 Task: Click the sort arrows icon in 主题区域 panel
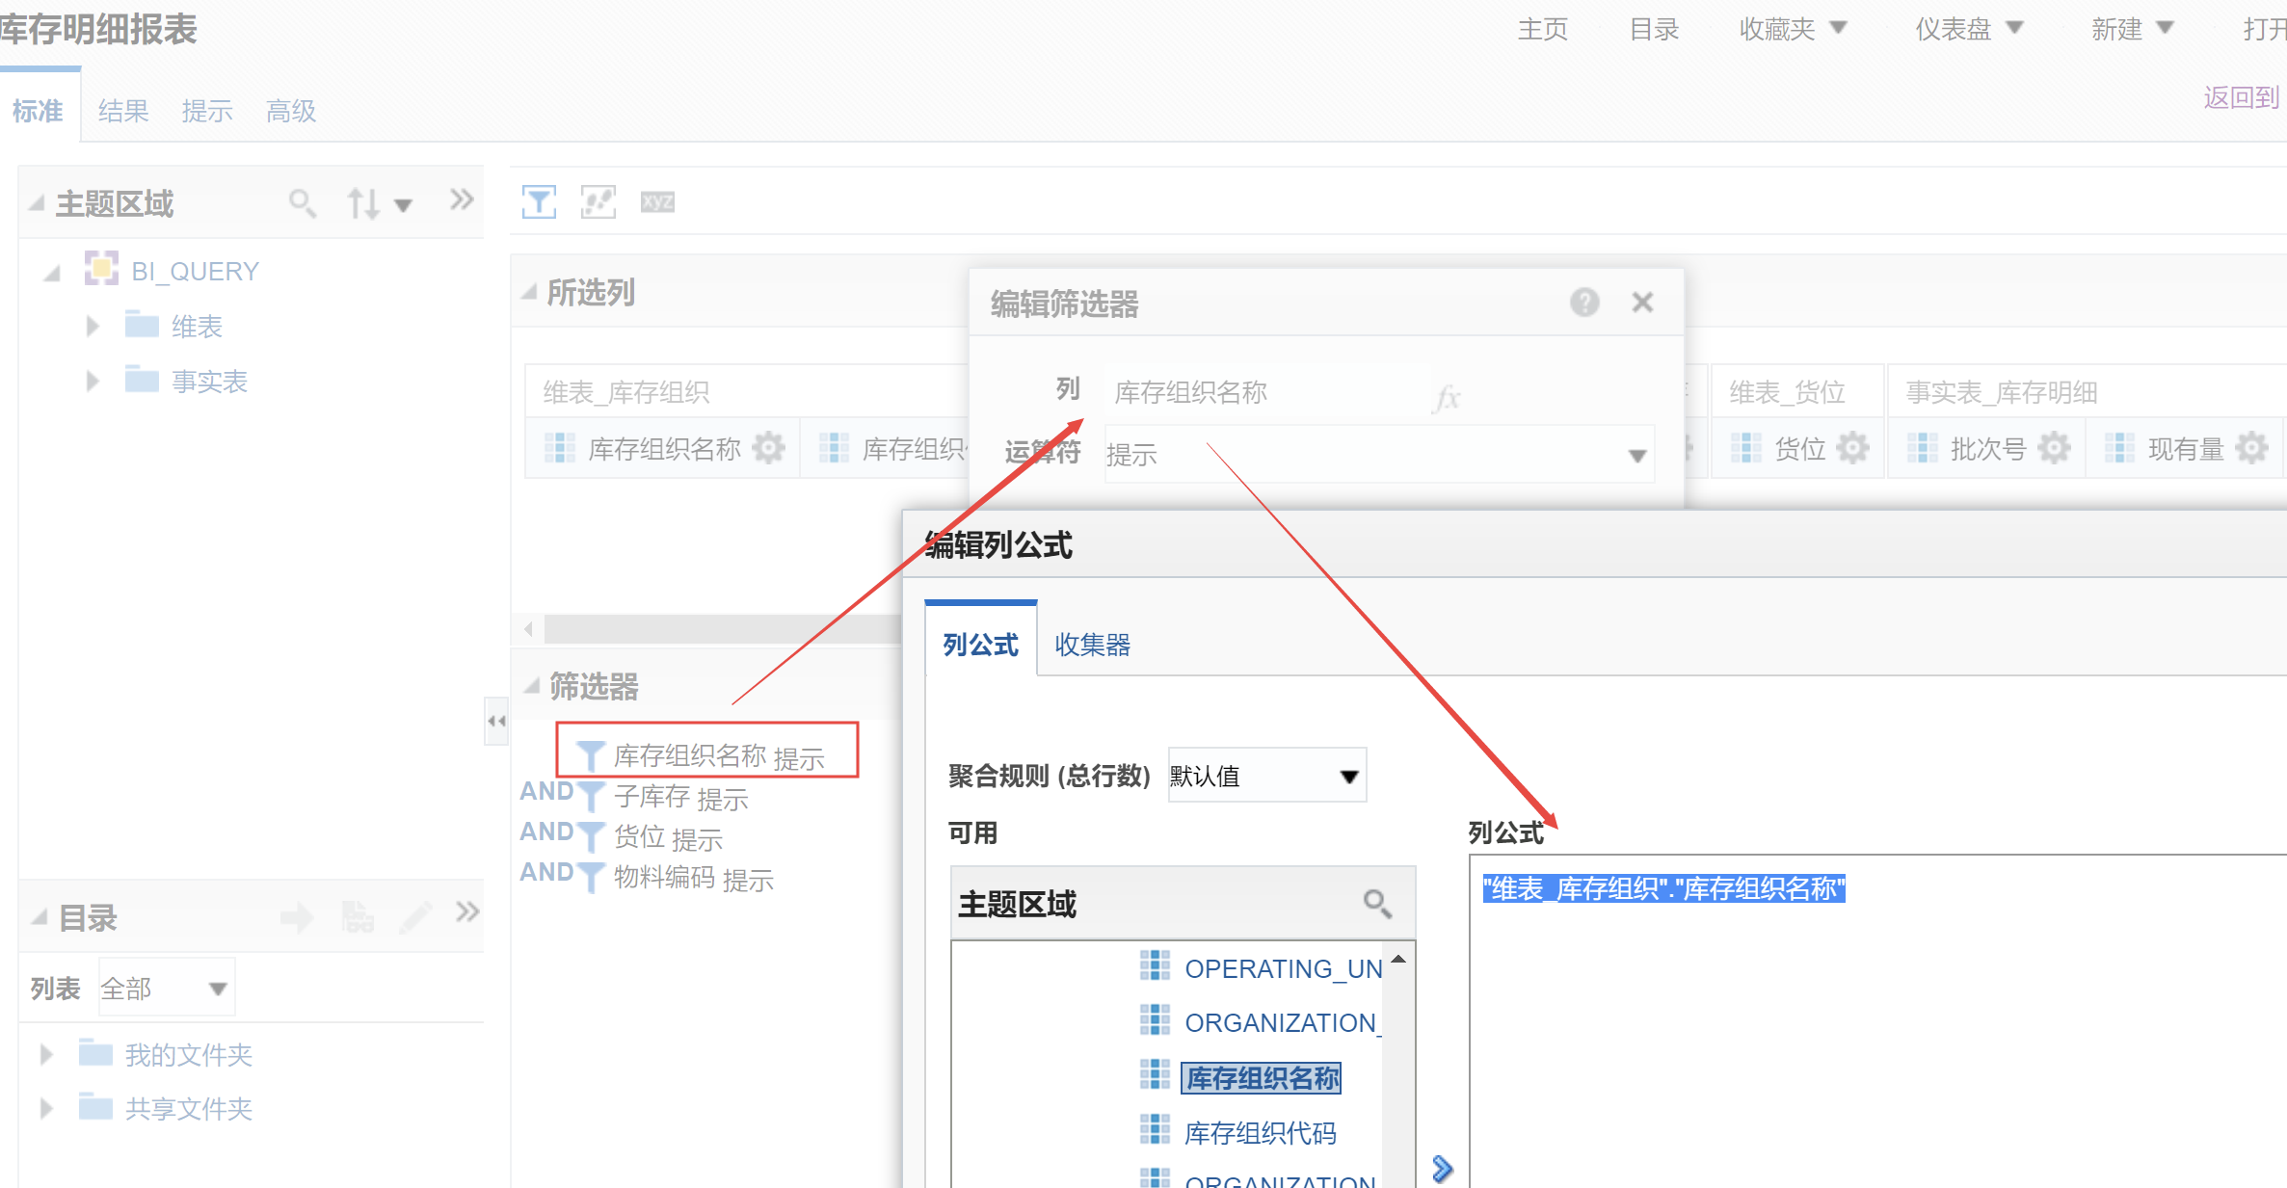click(x=363, y=203)
